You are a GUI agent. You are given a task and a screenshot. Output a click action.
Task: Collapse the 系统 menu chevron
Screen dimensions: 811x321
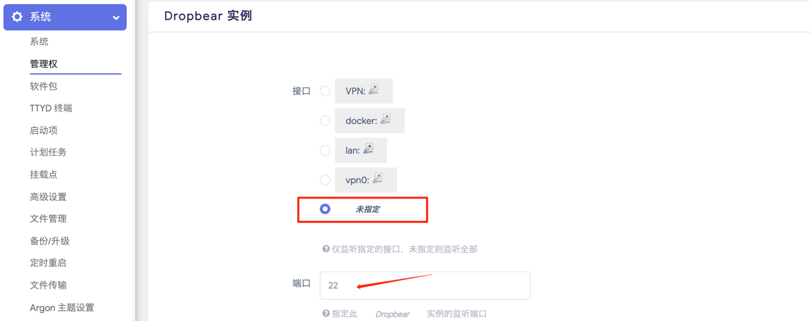click(116, 18)
